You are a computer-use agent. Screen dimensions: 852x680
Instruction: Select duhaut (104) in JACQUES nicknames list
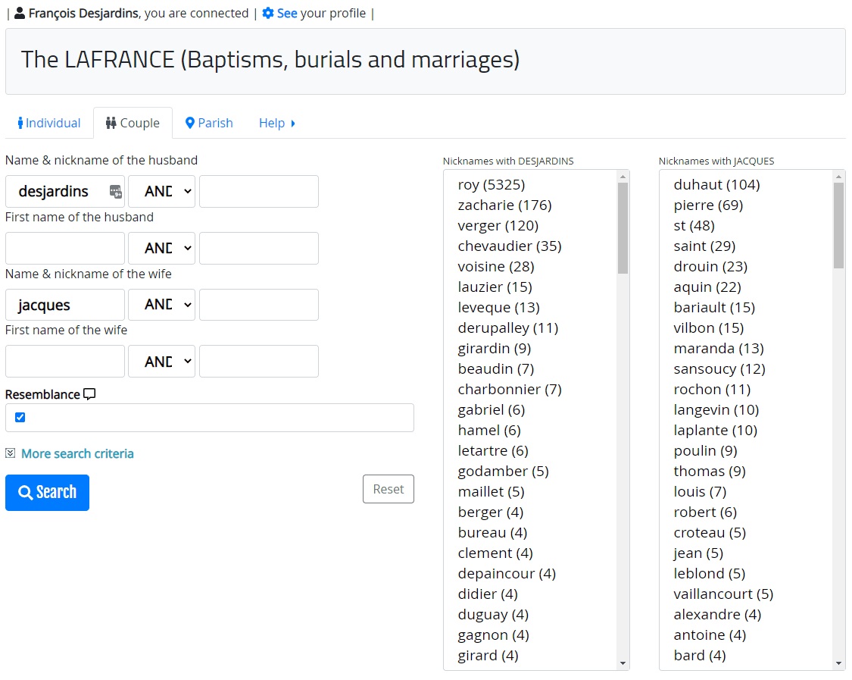point(716,185)
